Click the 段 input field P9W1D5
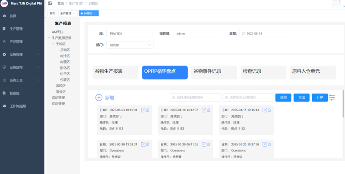Viewport: 345px width, 174px height. click(129, 33)
